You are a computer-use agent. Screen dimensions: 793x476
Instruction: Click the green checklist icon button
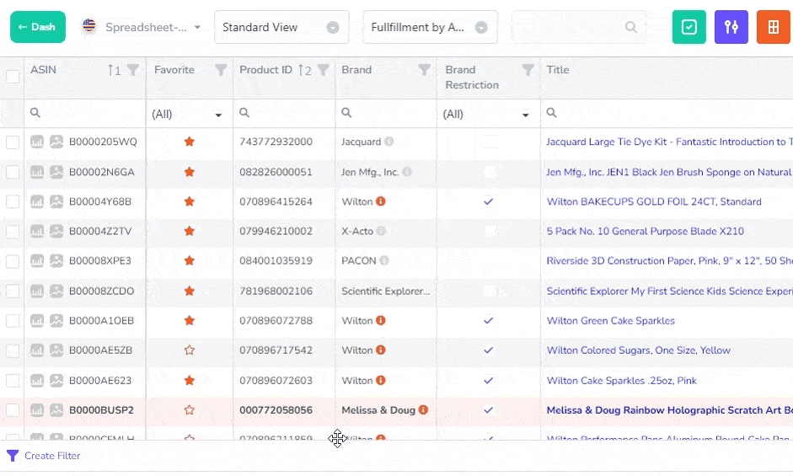pyautogui.click(x=689, y=27)
